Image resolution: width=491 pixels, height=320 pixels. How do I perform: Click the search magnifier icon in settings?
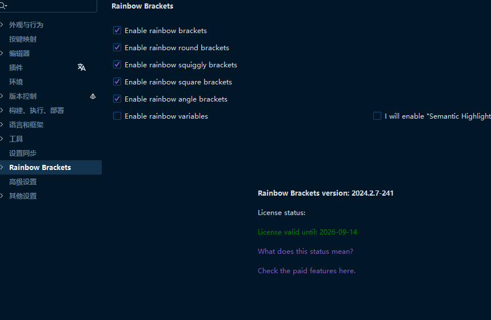tap(3, 6)
